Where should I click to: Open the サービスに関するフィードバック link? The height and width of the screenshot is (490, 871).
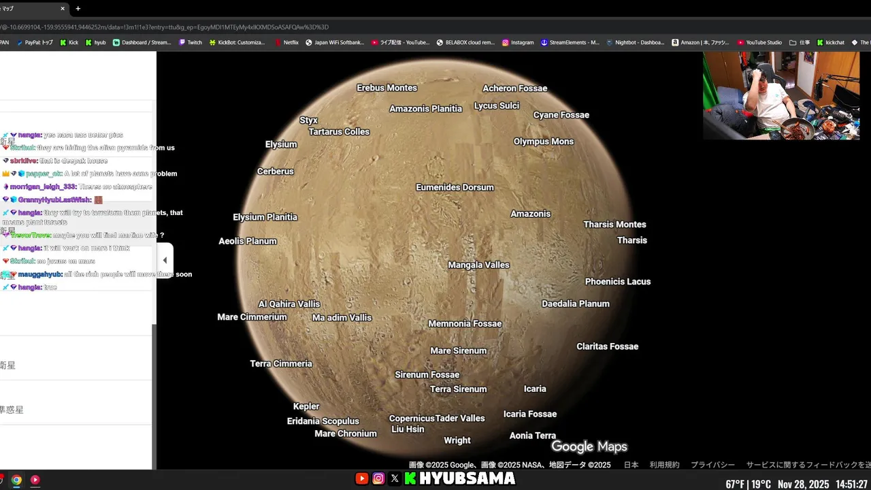pos(808,465)
